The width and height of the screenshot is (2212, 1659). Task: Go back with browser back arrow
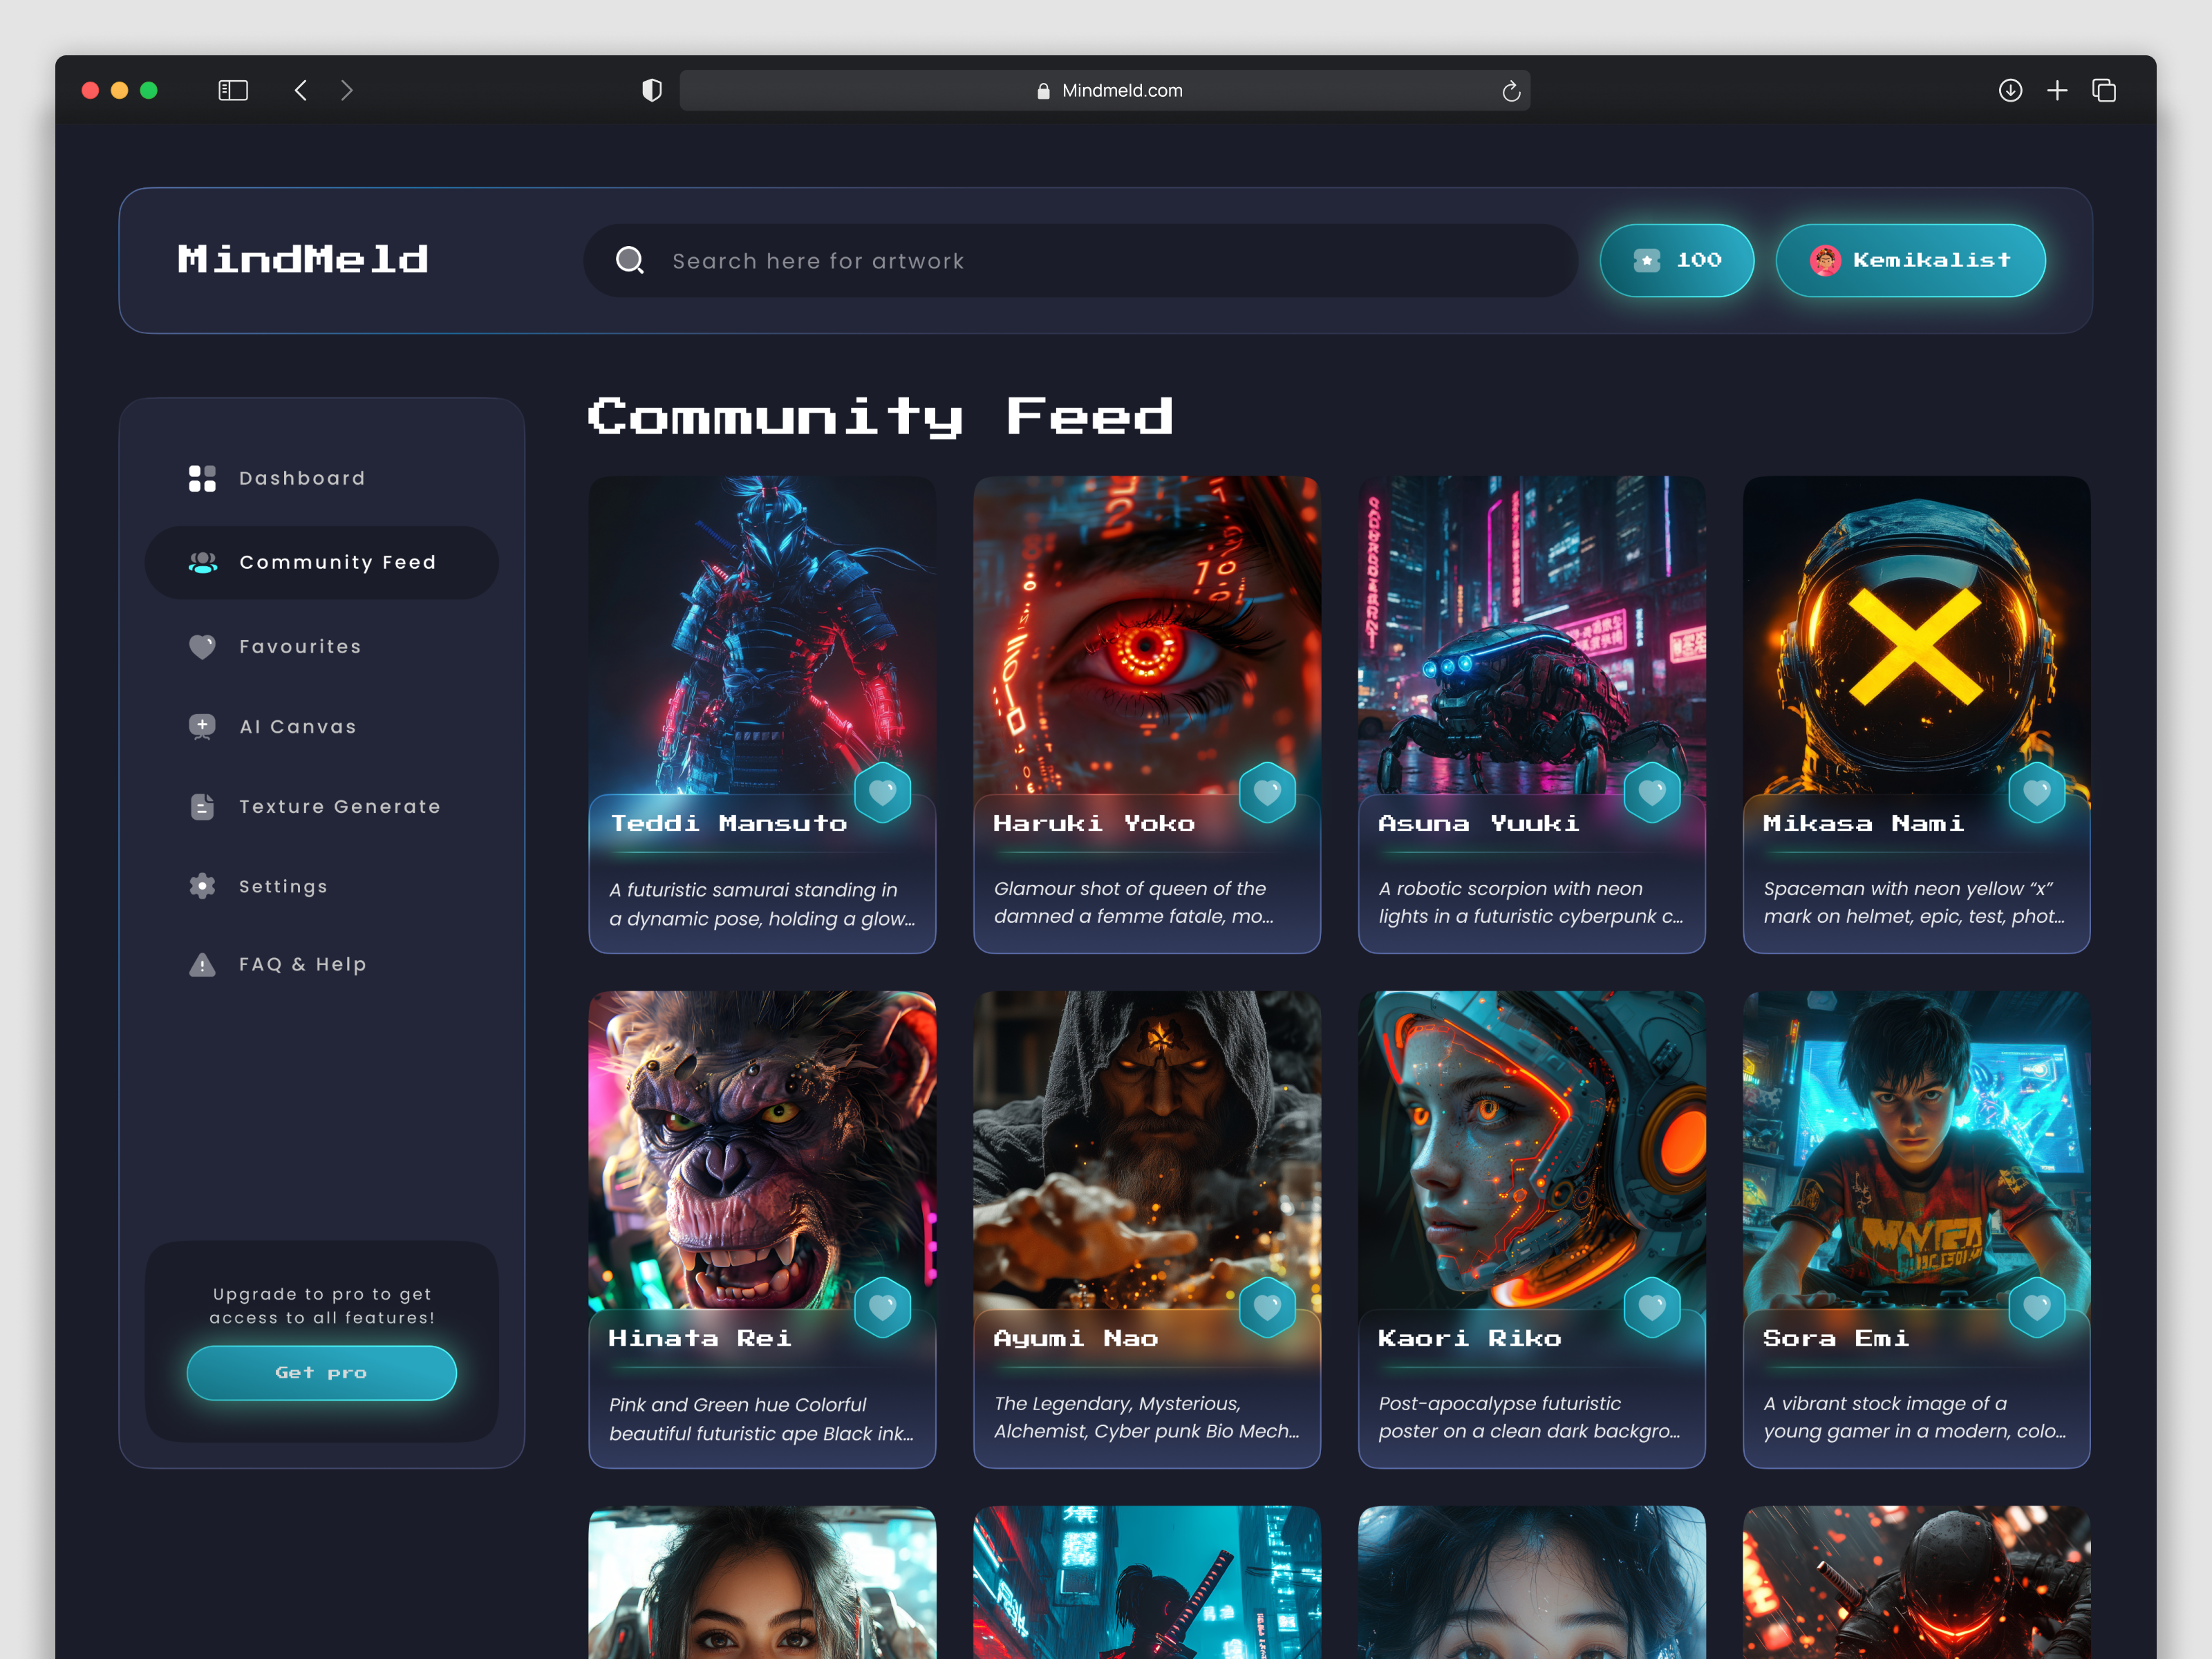pos(300,90)
